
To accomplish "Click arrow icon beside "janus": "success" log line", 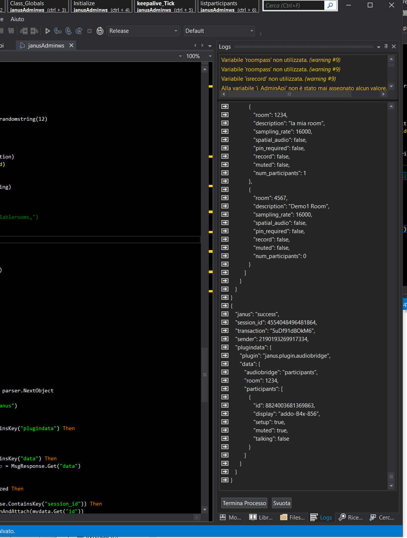I will point(225,314).
